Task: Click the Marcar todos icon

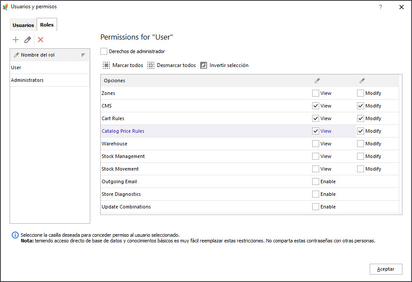Action: point(106,65)
